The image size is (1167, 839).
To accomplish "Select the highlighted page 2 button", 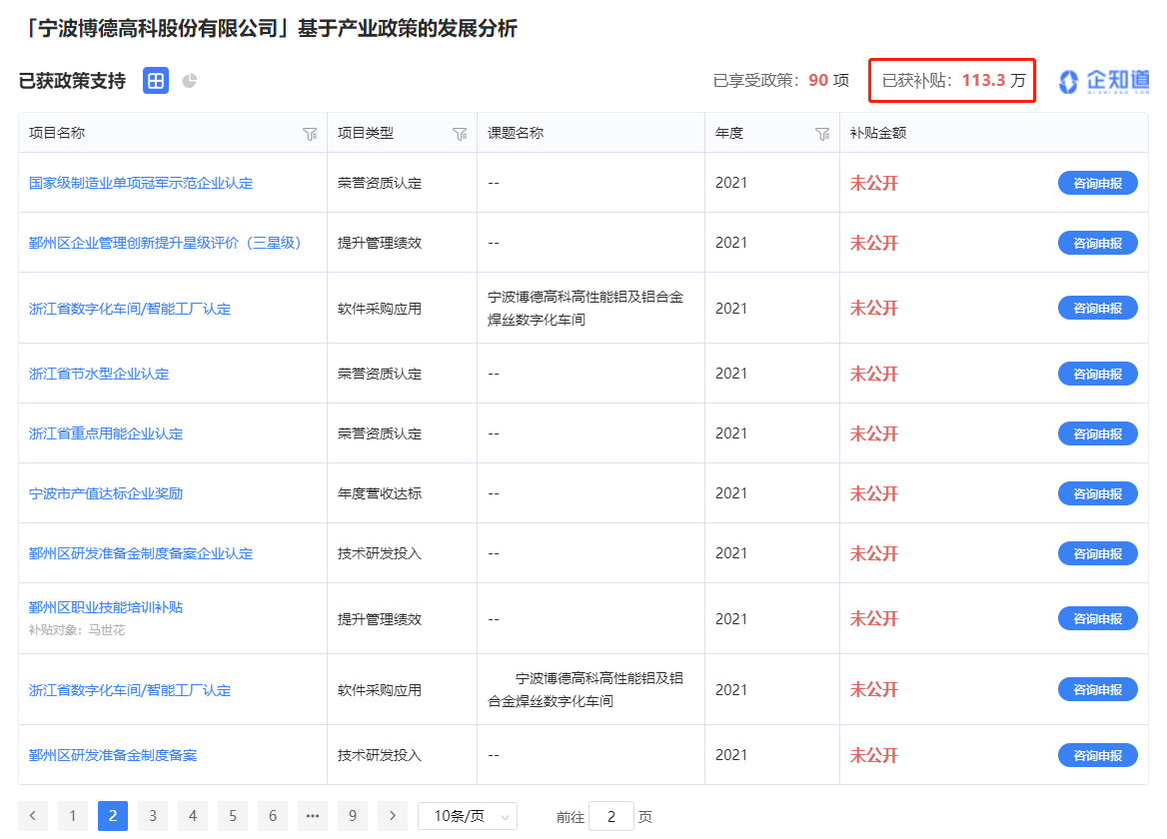I will (x=113, y=816).
